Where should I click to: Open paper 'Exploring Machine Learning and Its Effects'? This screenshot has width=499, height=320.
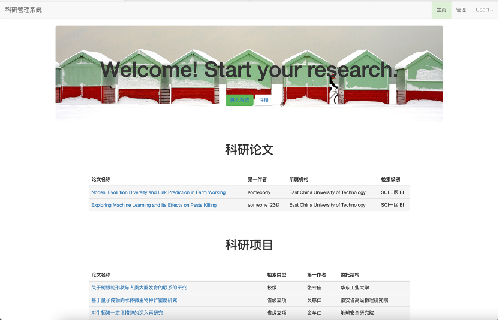click(x=154, y=205)
